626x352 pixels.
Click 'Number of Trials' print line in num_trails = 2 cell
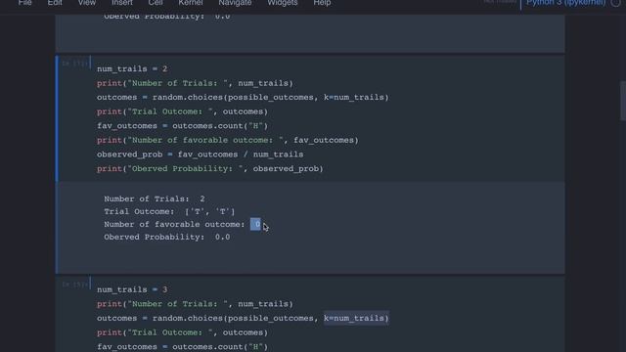coord(195,83)
